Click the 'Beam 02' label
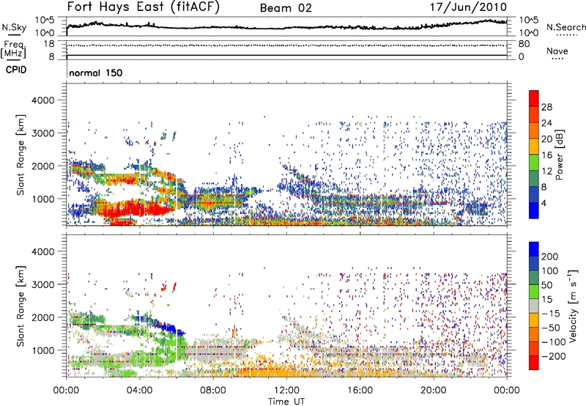The image size is (586, 406). click(x=286, y=8)
